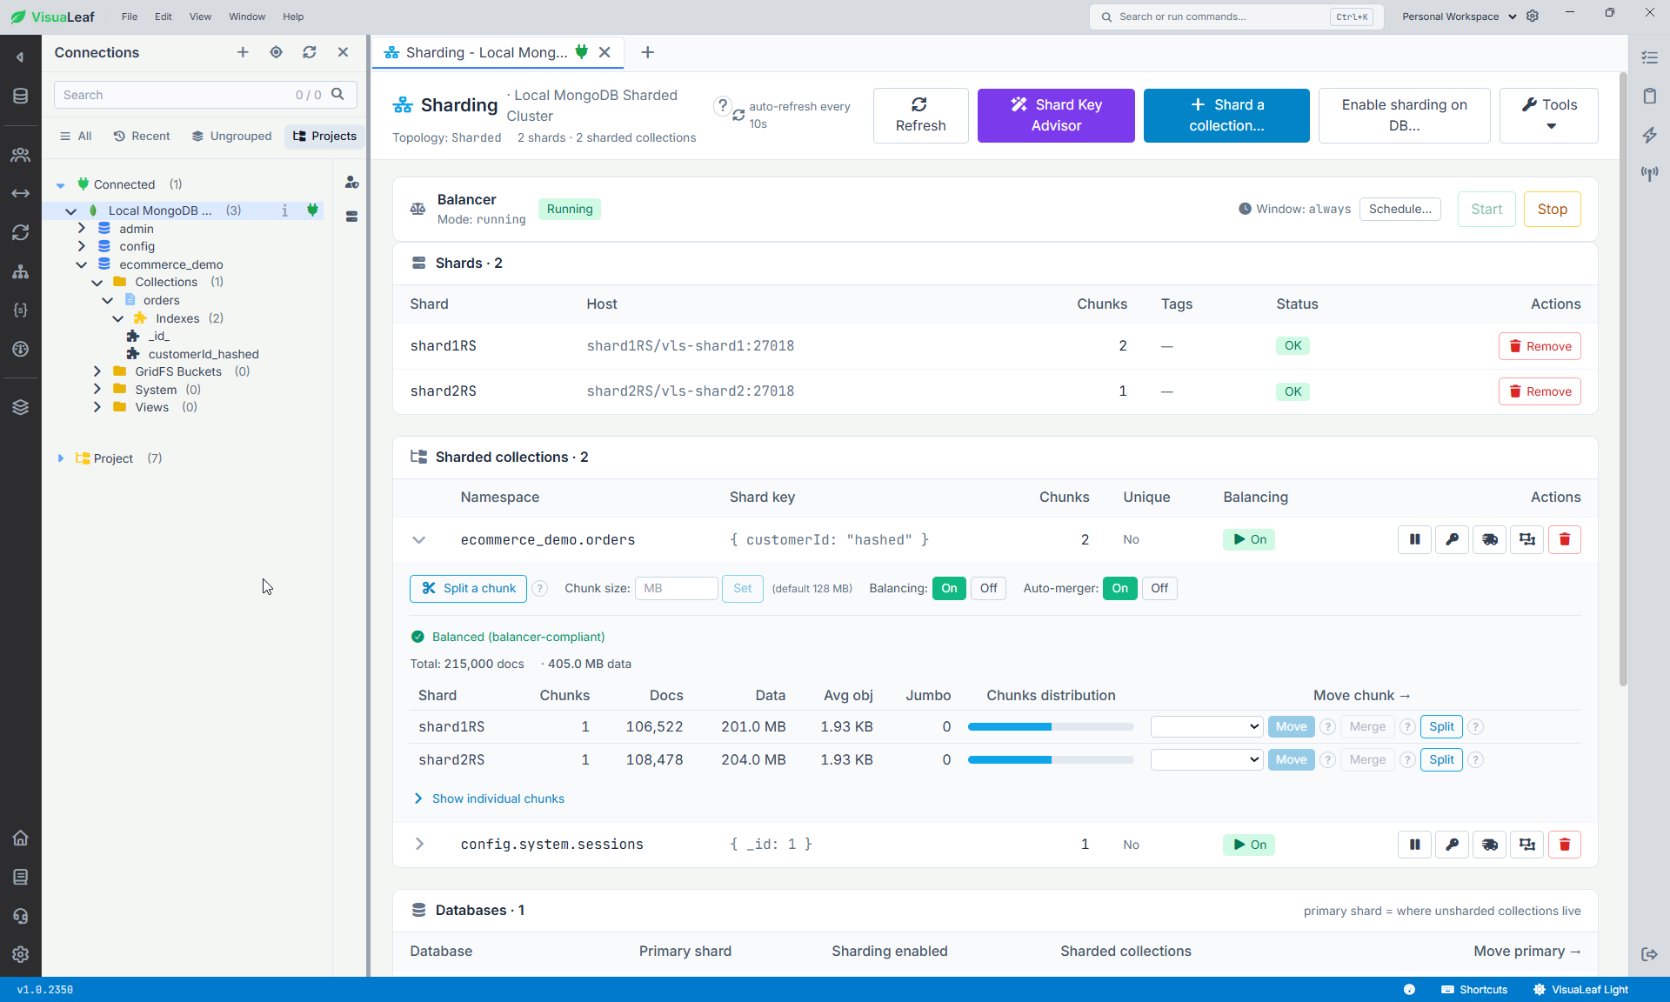Click the key icon for config.system.sessions
1670x1002 pixels.
1452,844
